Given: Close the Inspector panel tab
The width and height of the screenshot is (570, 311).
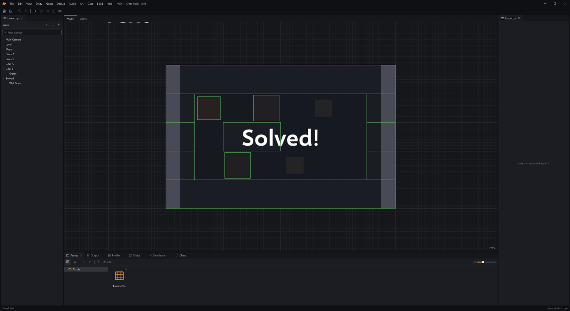Looking at the screenshot, I should [519, 18].
